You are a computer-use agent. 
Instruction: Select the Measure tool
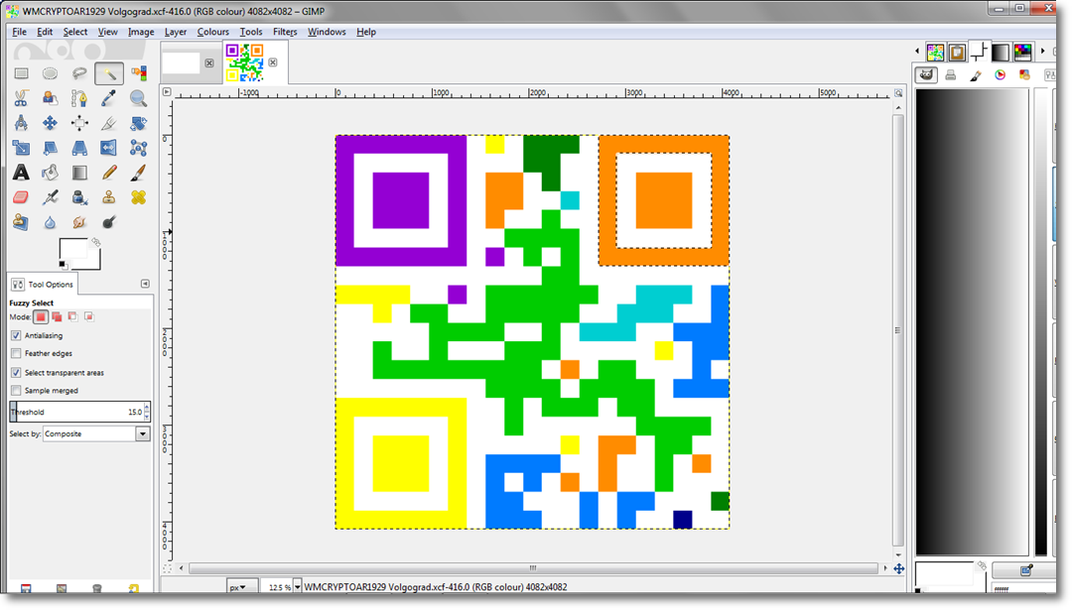tap(21, 123)
